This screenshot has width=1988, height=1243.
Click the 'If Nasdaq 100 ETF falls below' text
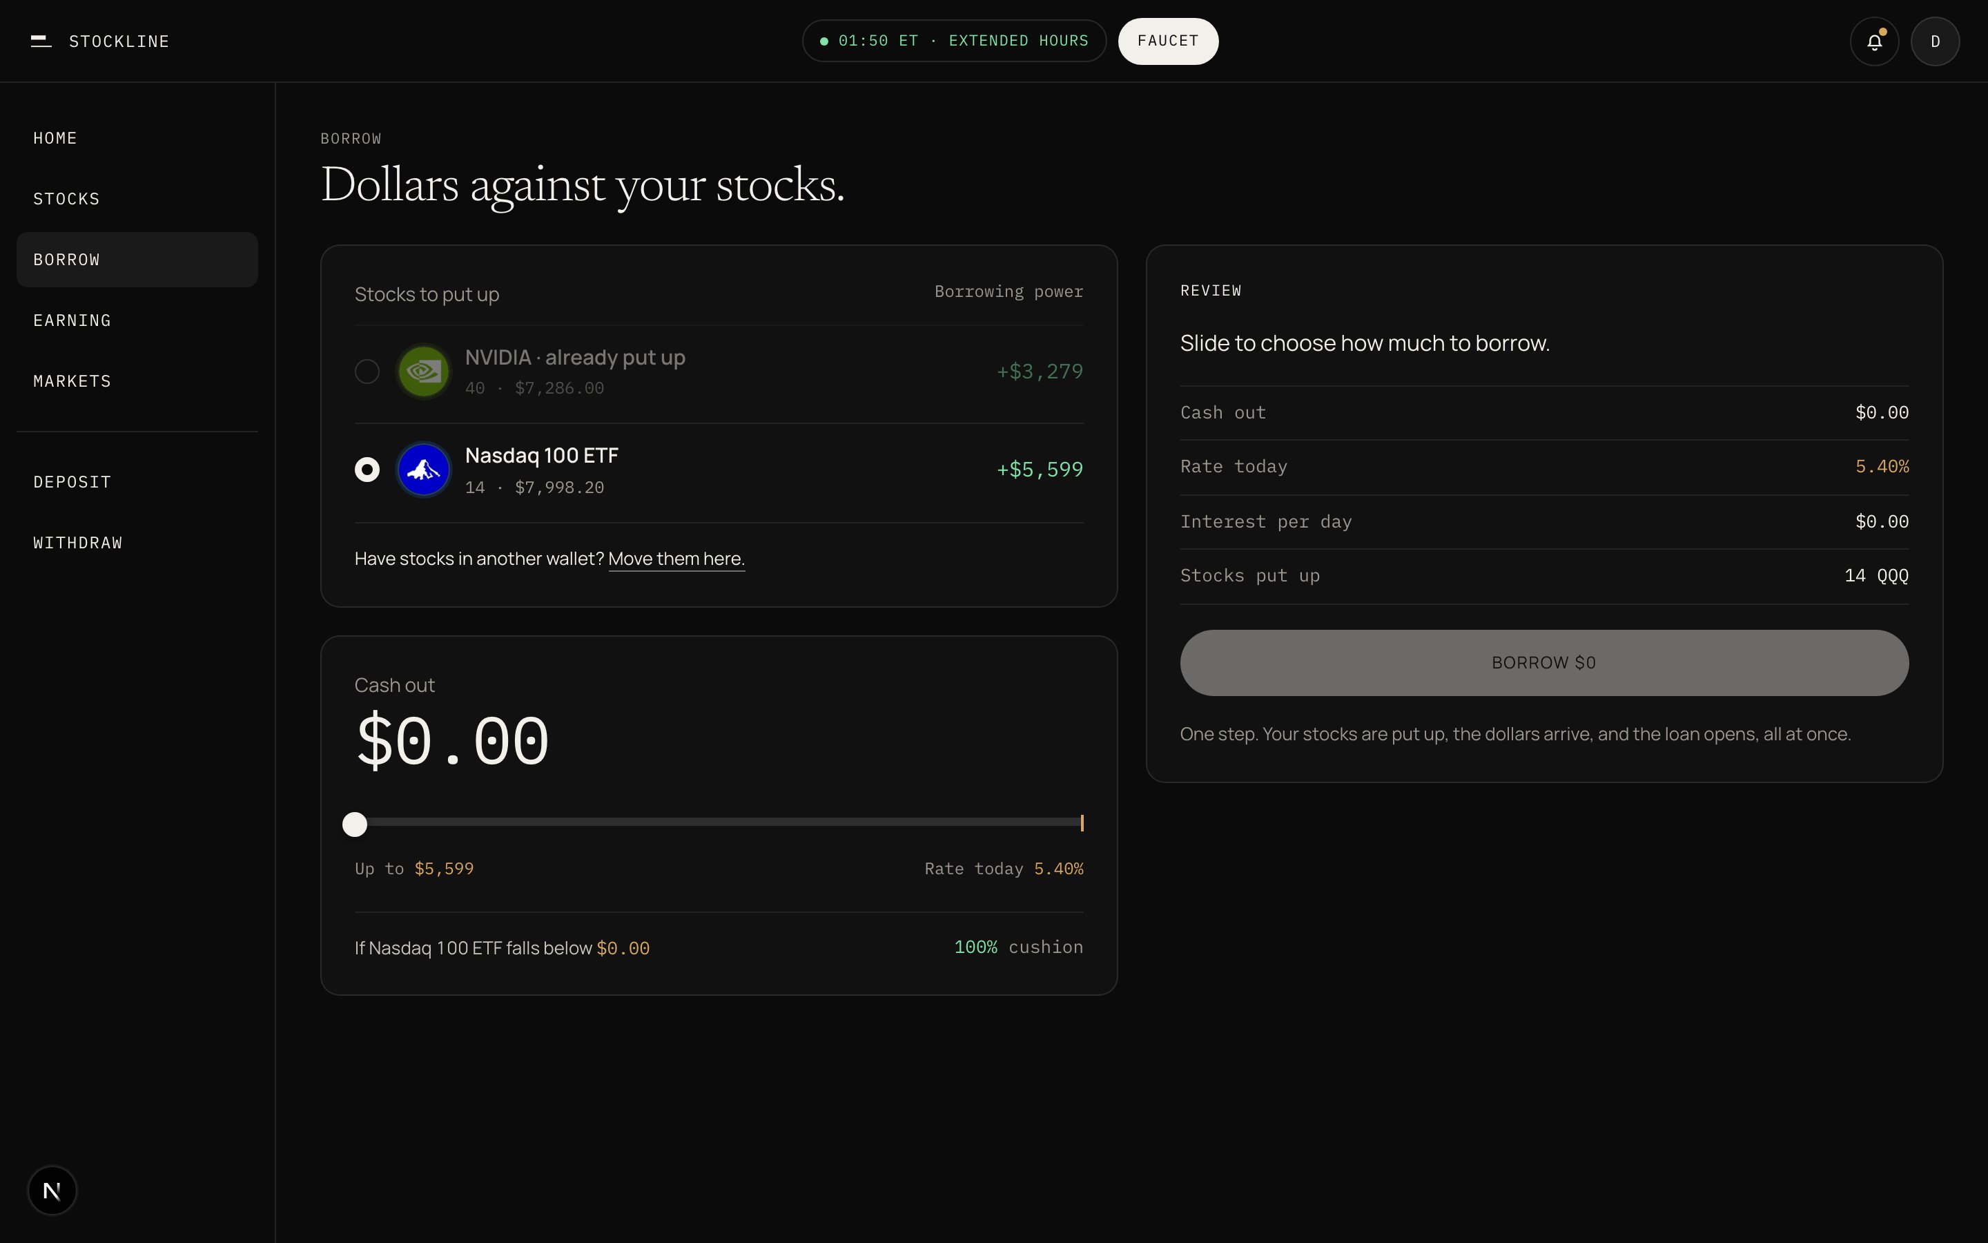tap(473, 948)
